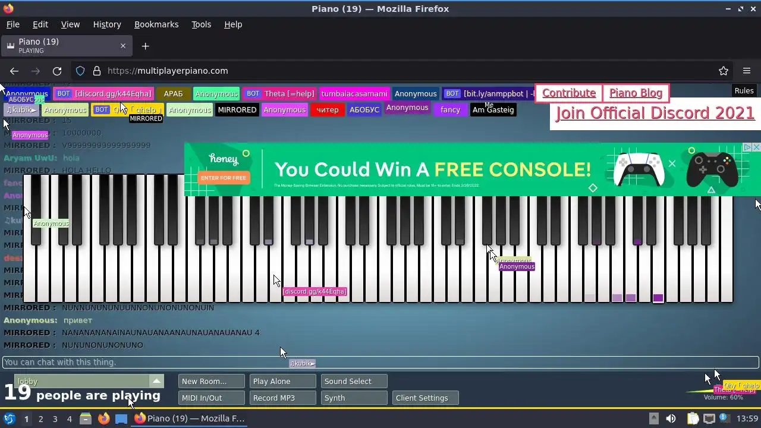Open system volume tray icon
Viewport: 761px width, 428px height.
[671, 418]
